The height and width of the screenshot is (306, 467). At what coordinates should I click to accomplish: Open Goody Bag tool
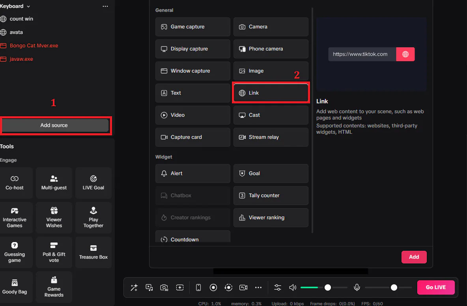click(15, 287)
